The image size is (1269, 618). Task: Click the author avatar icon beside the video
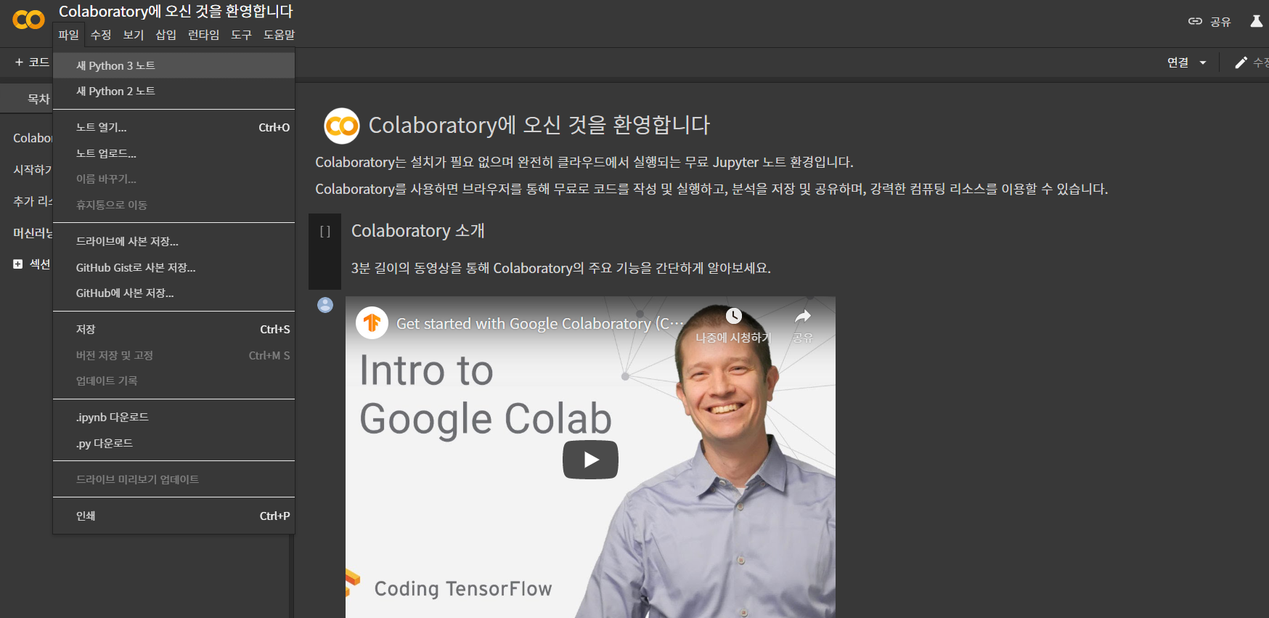click(x=325, y=305)
